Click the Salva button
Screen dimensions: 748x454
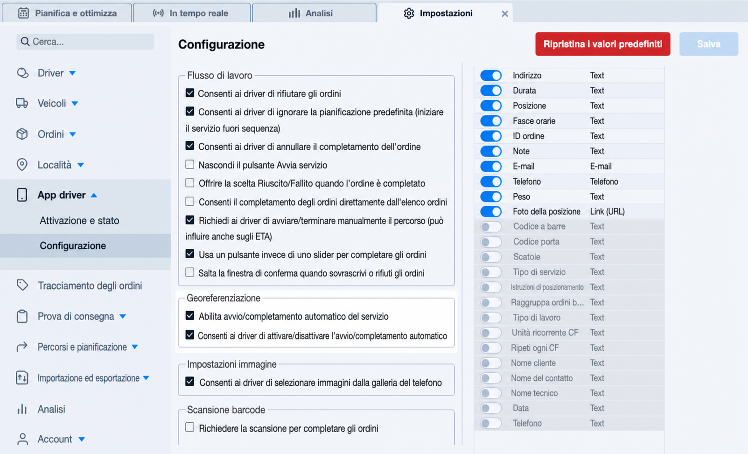(708, 44)
